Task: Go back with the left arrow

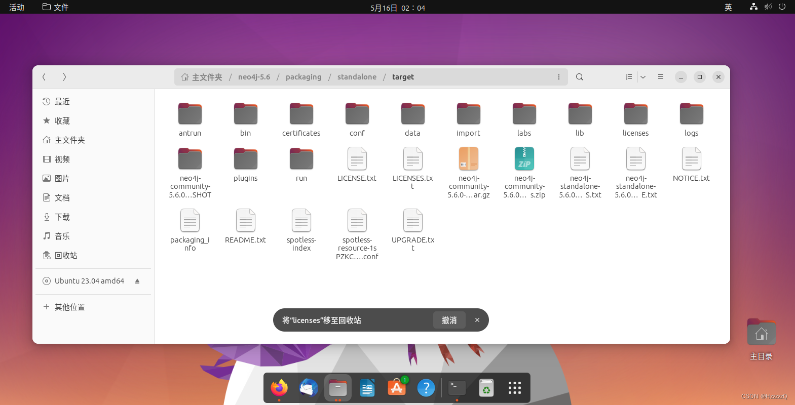Action: click(44, 77)
